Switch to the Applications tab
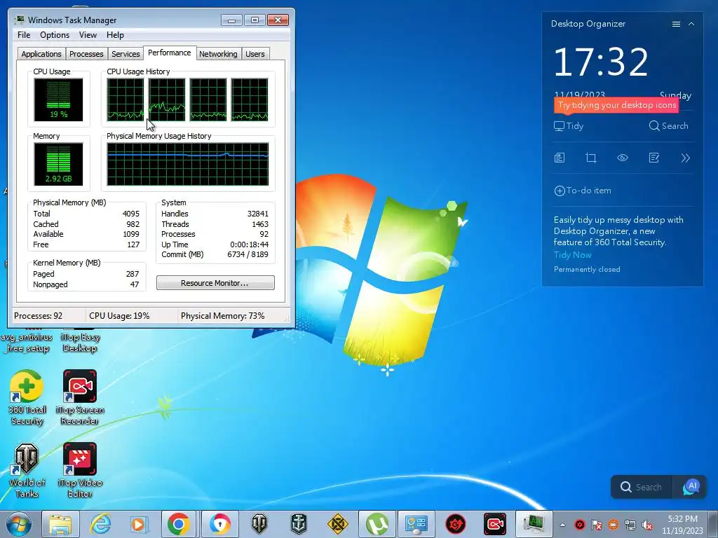Image resolution: width=718 pixels, height=538 pixels. [41, 54]
